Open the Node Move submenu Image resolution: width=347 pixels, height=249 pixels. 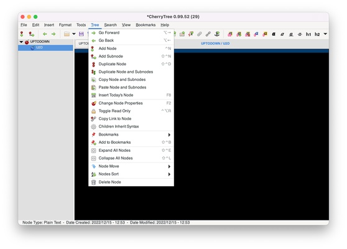point(131,166)
